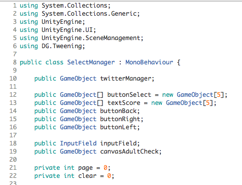Click the 'buttonRight;' variable name
242x185 pixels.
pyautogui.click(x=122, y=119)
